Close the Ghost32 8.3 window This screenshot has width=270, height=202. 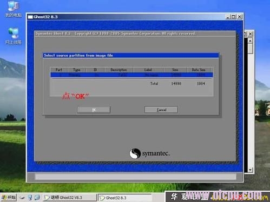(239, 17)
